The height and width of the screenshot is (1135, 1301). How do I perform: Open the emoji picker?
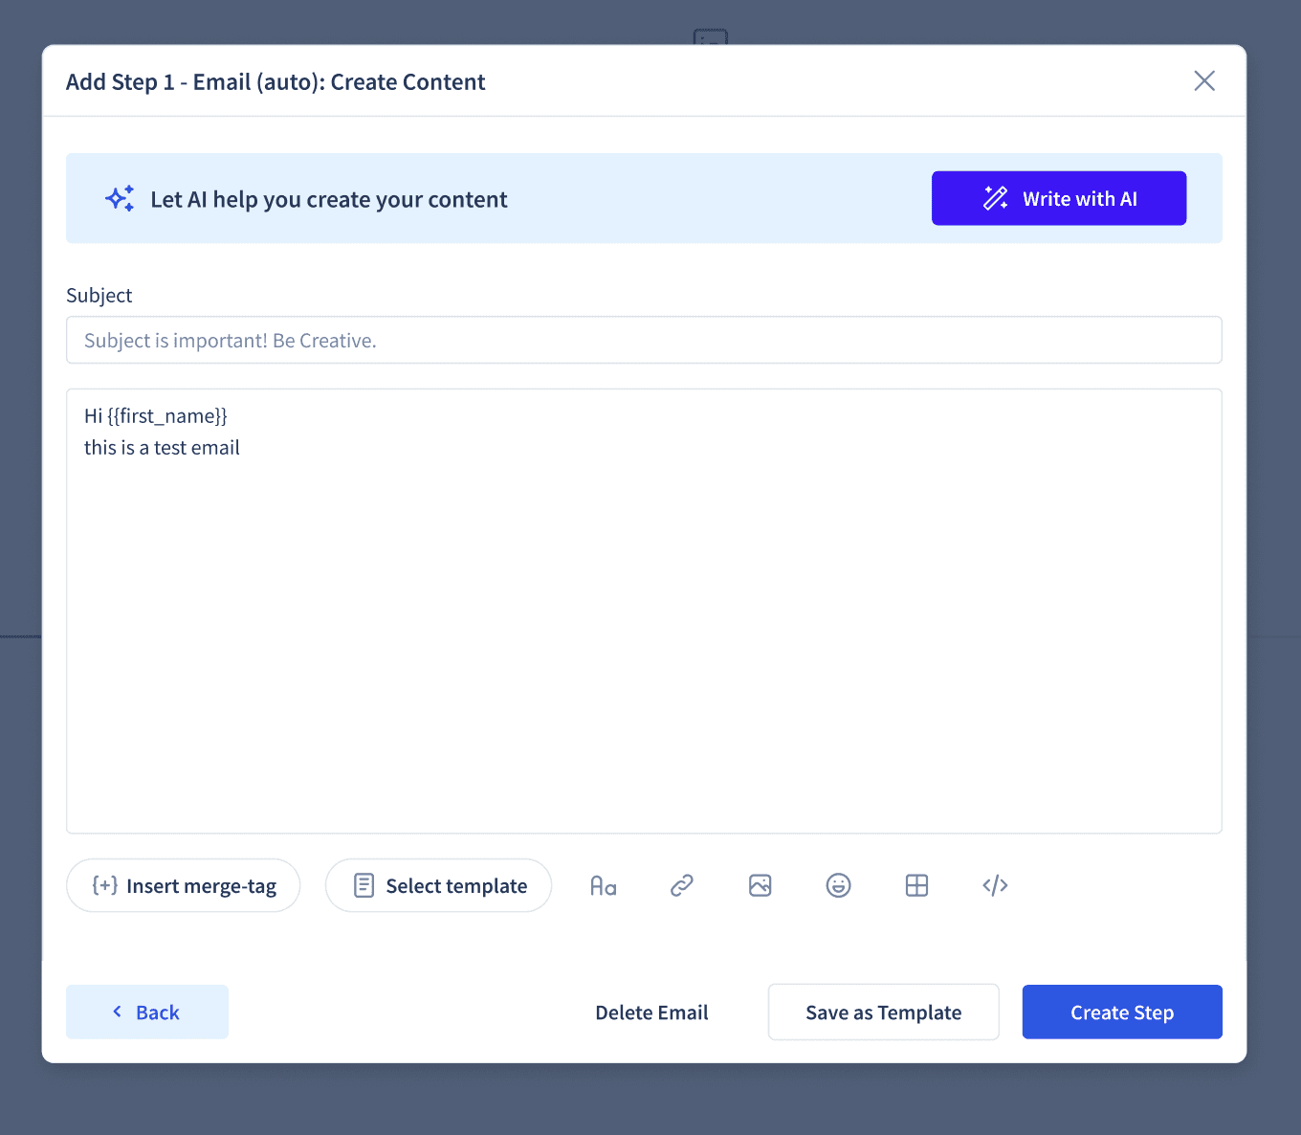click(839, 885)
